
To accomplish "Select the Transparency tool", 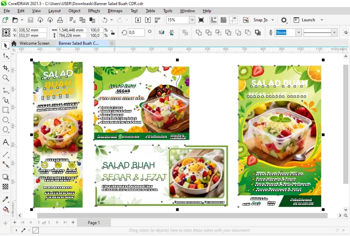I will 5,187.
